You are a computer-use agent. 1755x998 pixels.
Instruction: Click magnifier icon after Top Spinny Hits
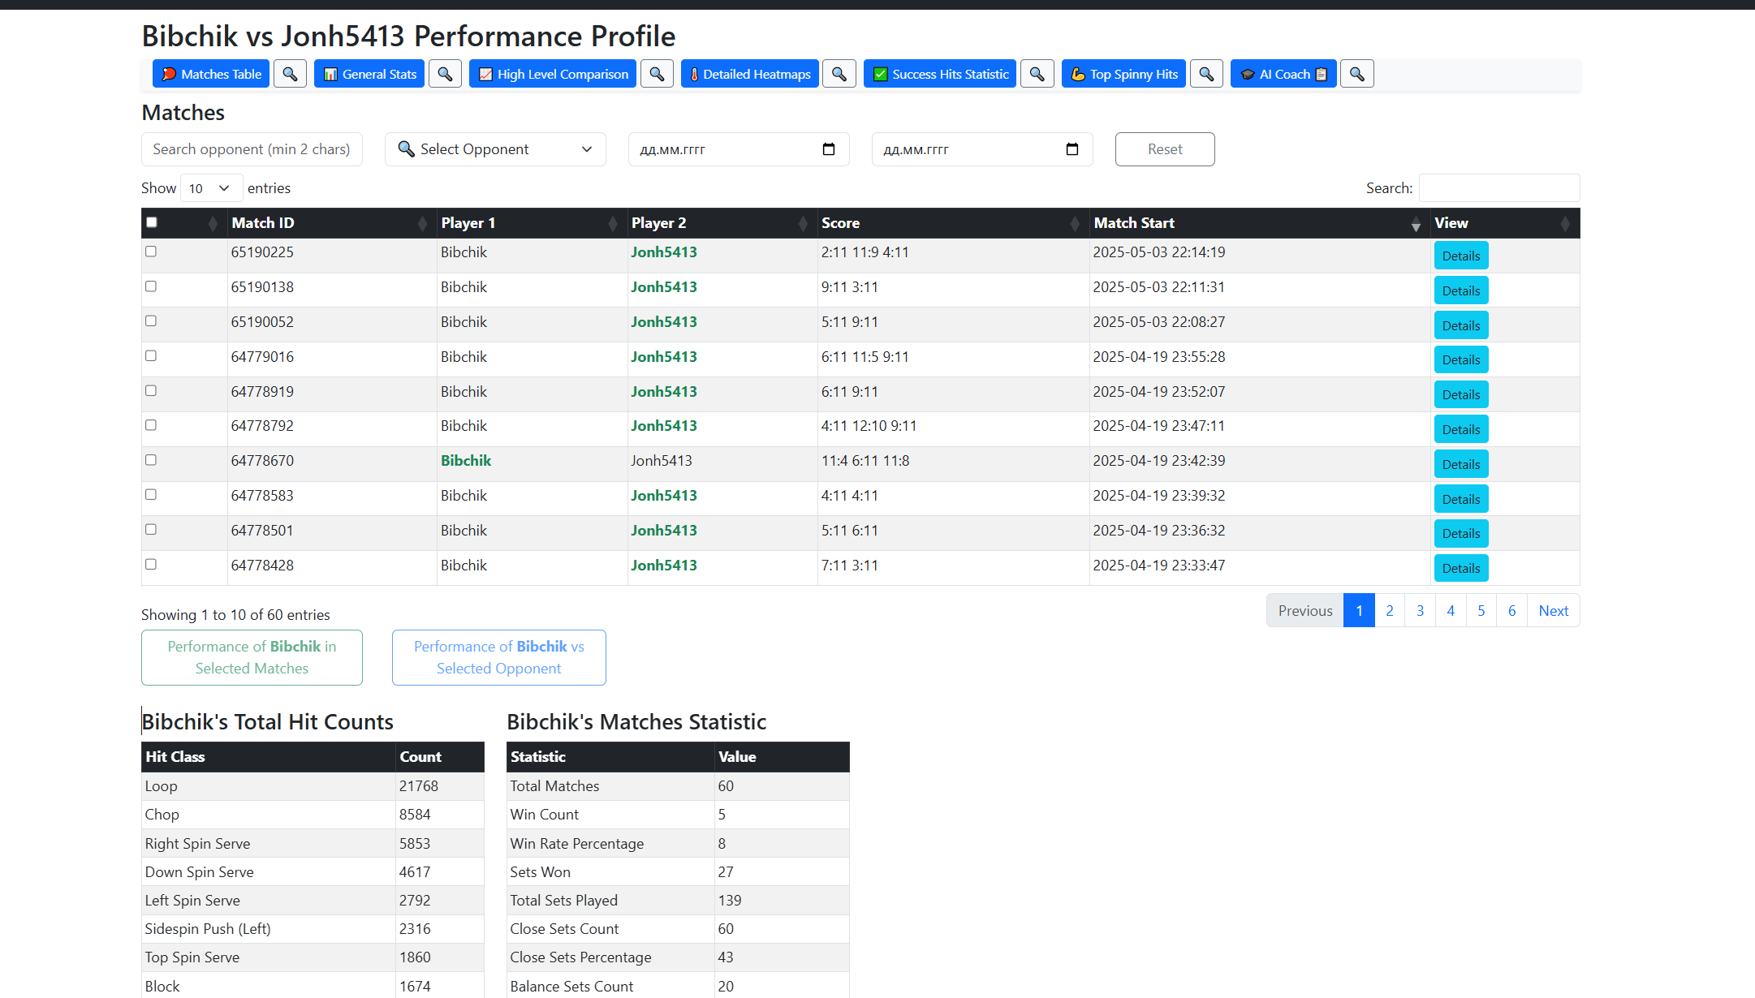pos(1206,74)
